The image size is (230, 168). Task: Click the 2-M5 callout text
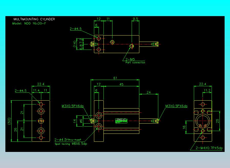pyautogui.click(x=130, y=59)
